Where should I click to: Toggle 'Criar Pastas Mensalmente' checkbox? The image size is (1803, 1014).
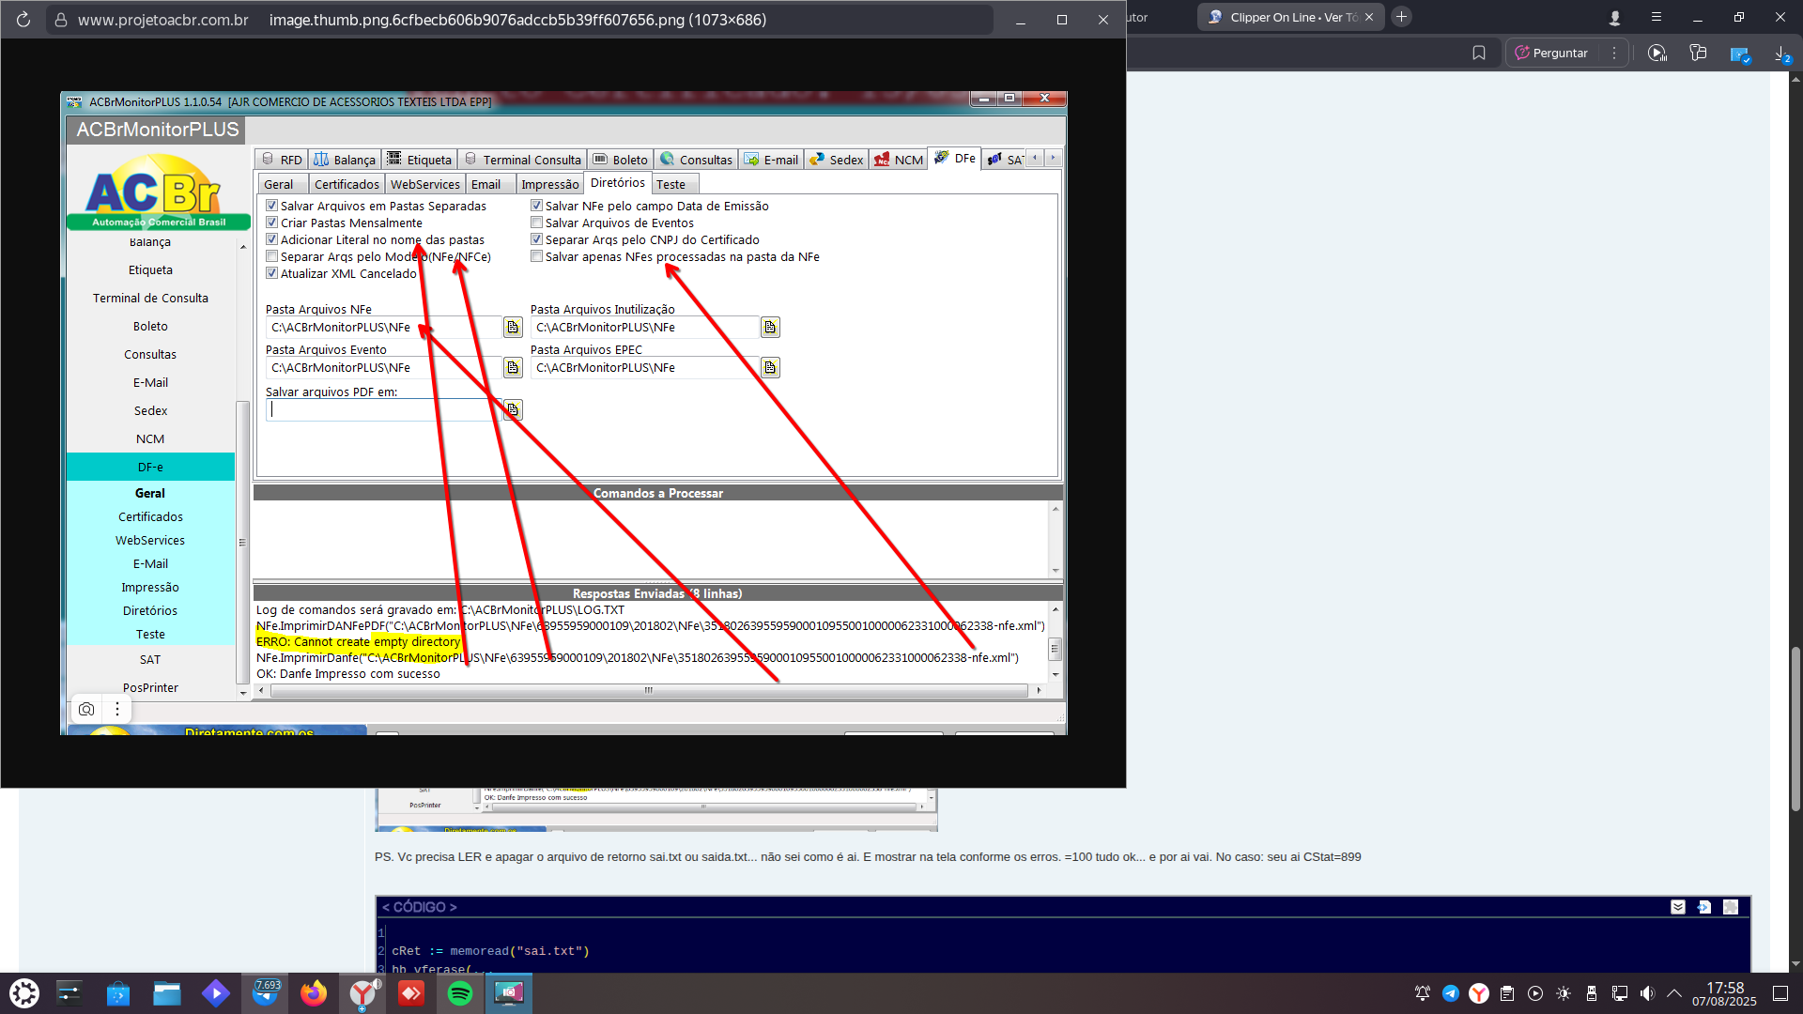click(x=272, y=223)
